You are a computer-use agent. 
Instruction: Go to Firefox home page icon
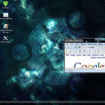[x=76, y=48]
